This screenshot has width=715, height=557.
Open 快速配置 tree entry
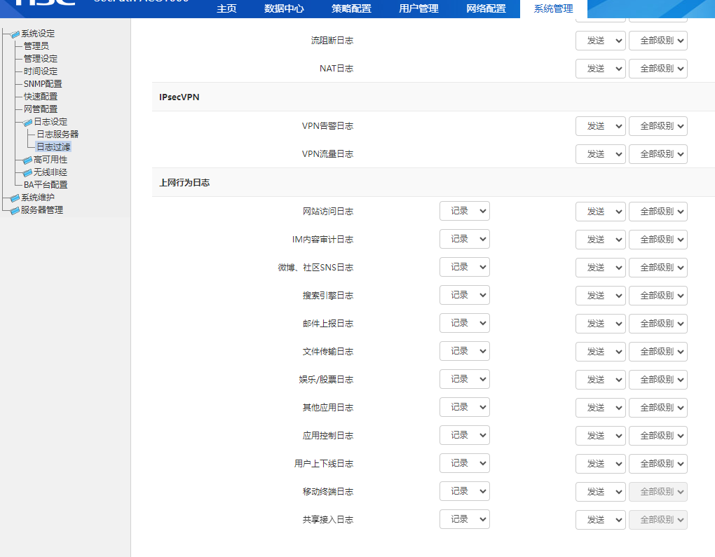pos(41,97)
